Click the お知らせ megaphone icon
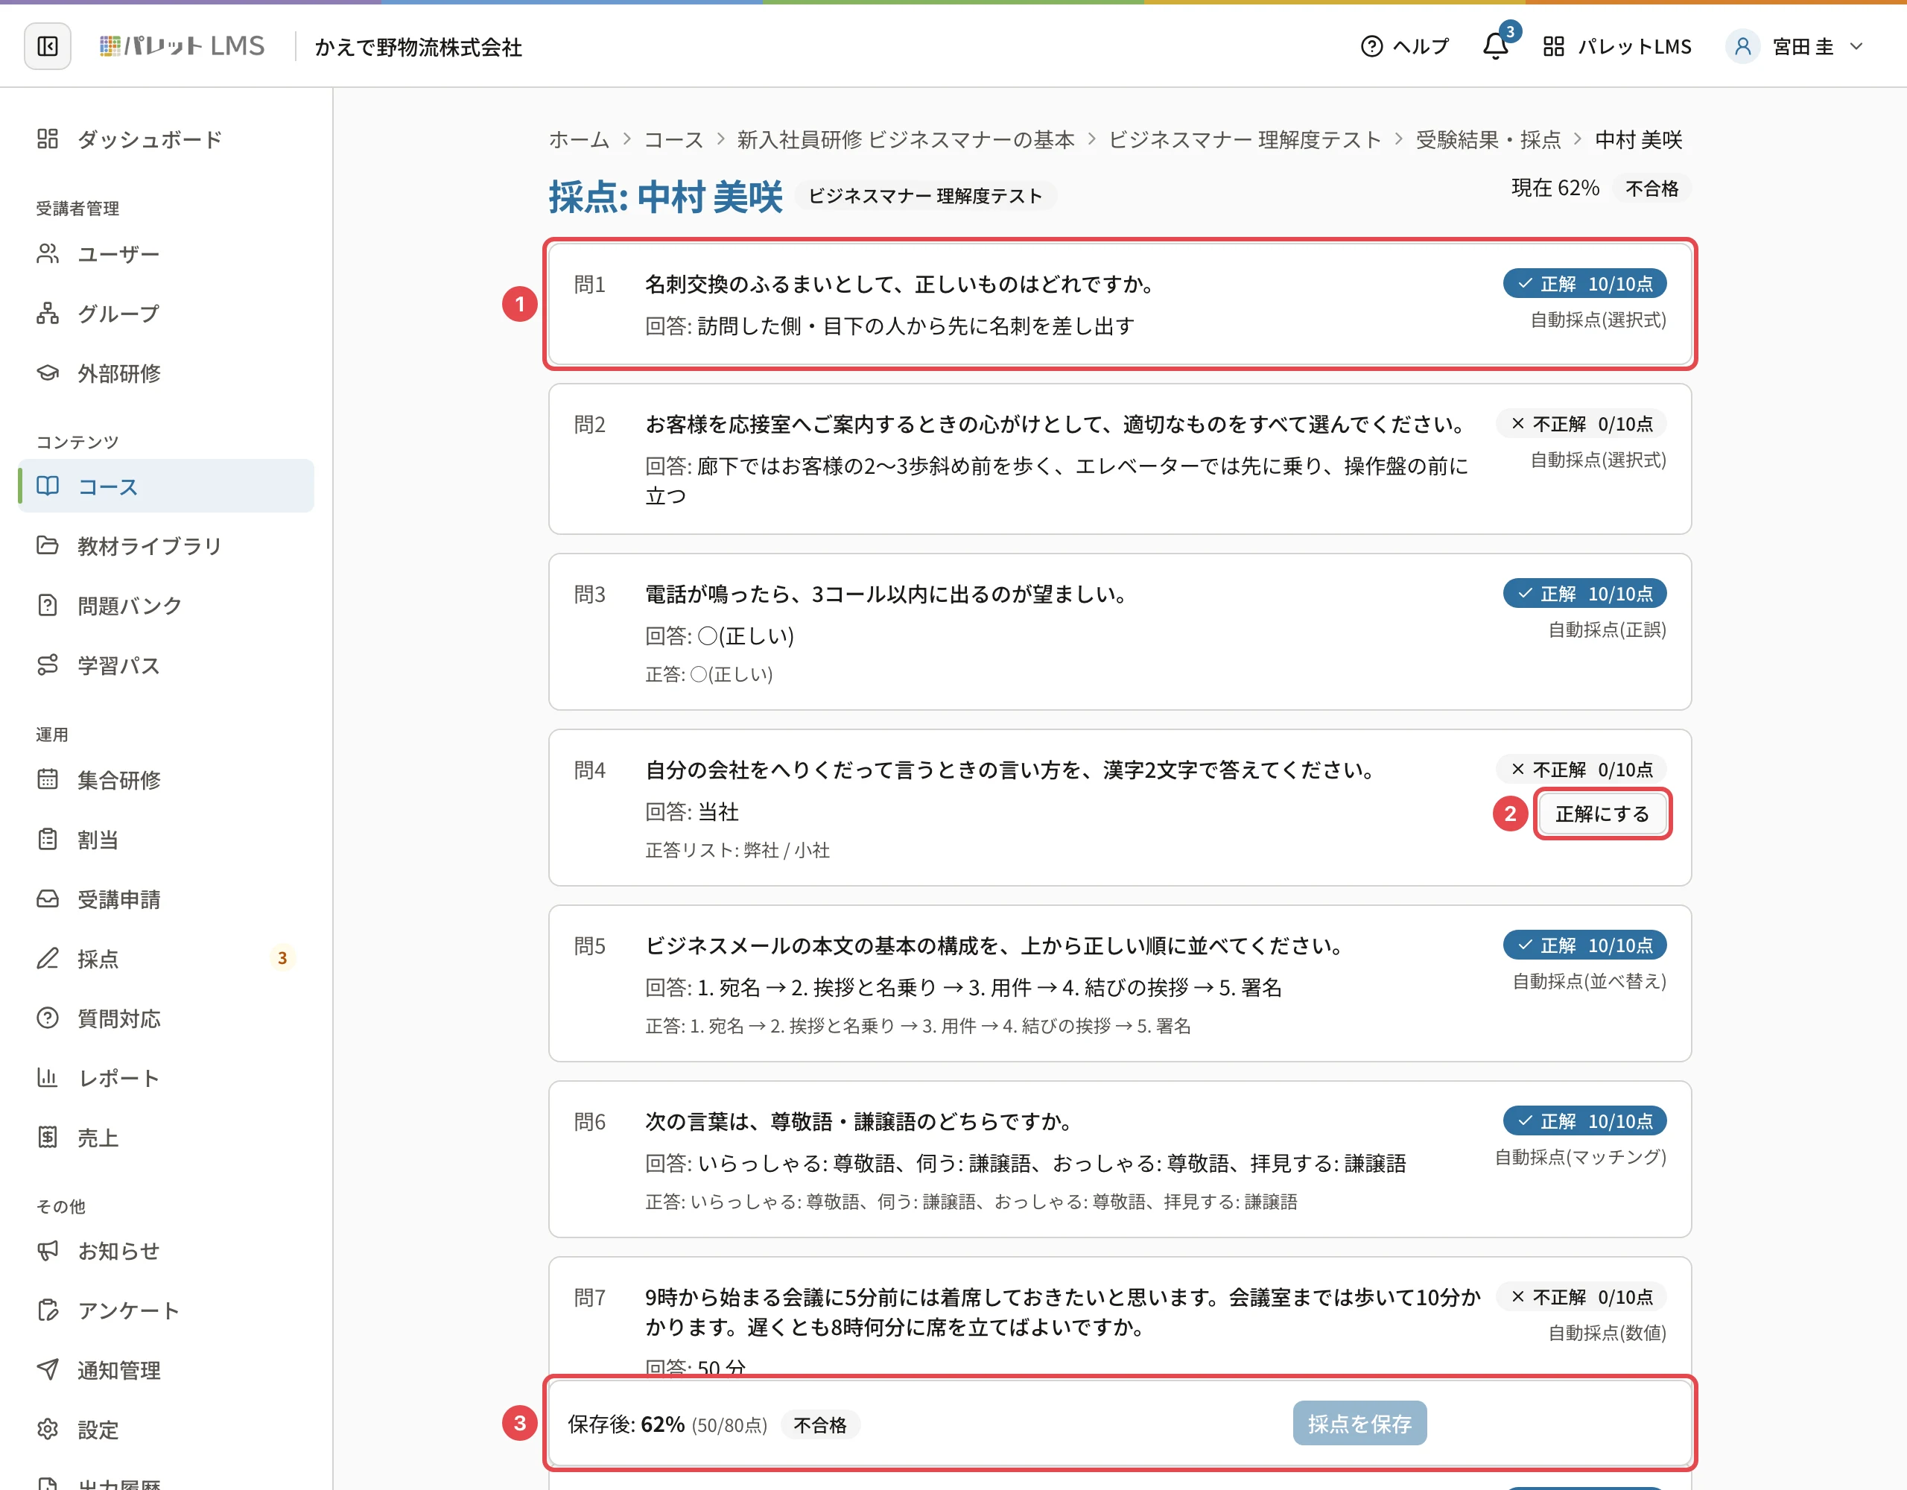1907x1490 pixels. click(x=48, y=1251)
